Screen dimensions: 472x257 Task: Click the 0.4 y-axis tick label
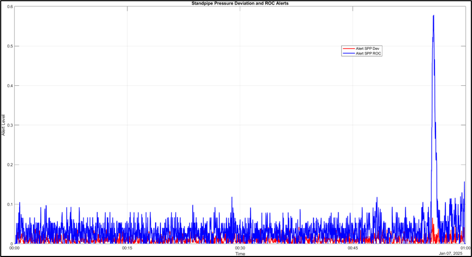point(10,85)
